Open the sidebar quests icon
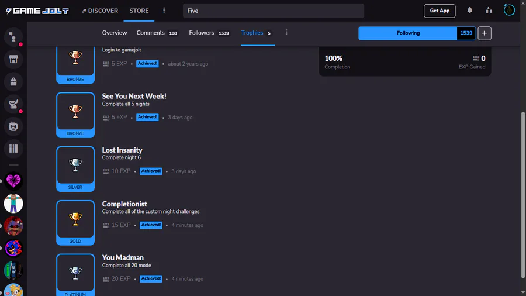 pyautogui.click(x=13, y=104)
